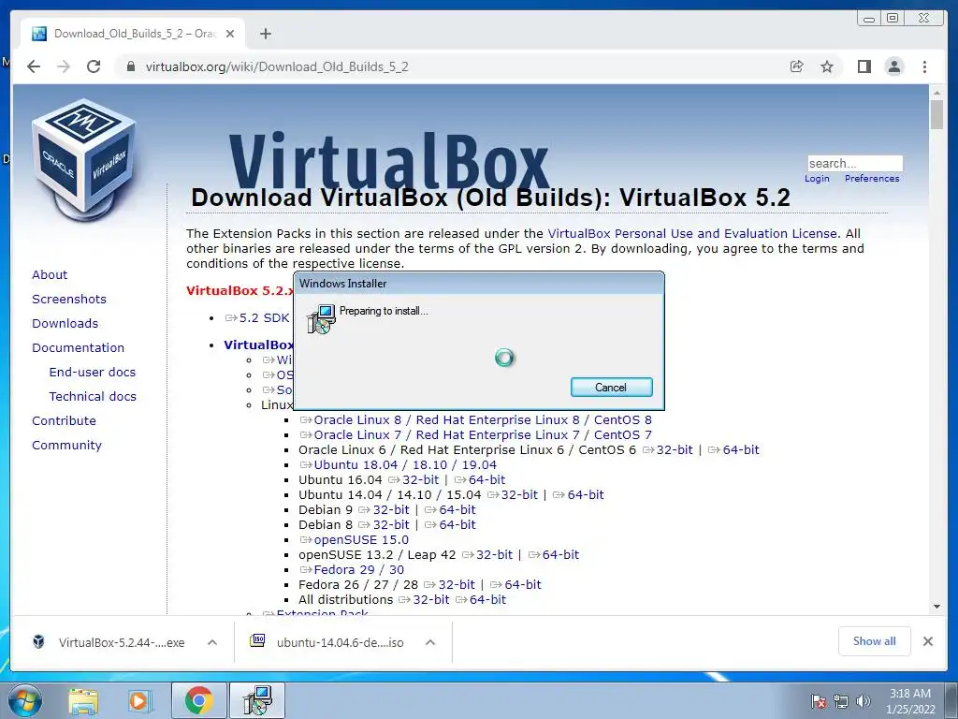The image size is (958, 719).
Task: Click the installer package icon in dialog
Action: point(321,318)
